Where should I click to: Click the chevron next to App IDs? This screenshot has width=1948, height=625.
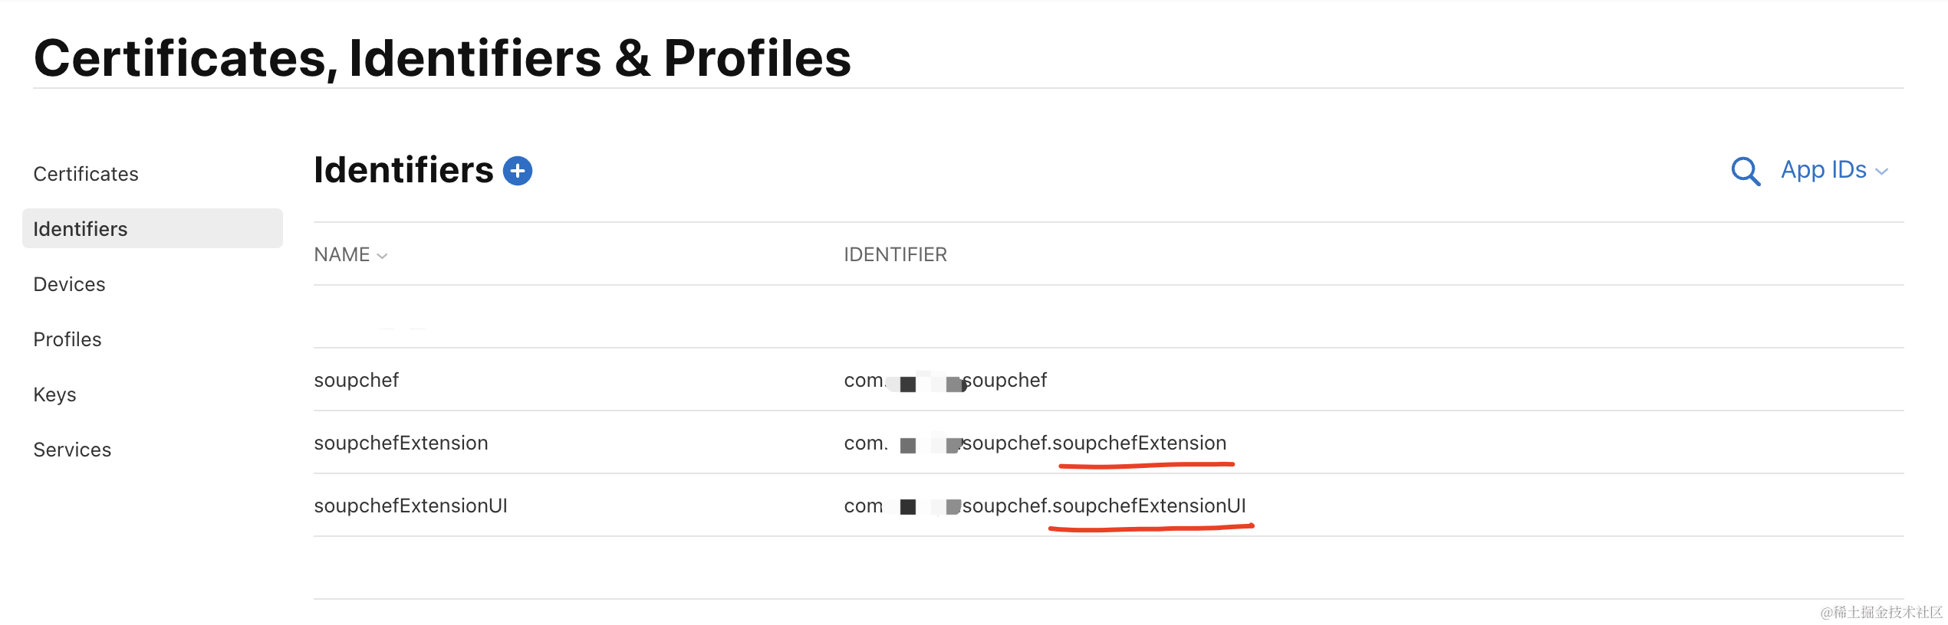click(x=1881, y=172)
